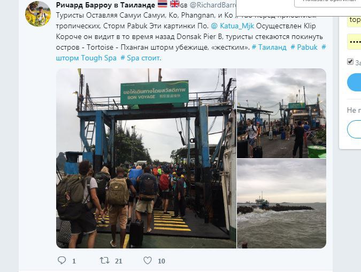Screen dimensions: 361x272
Task: Click the retweet arrows icon
Action: pyautogui.click(x=104, y=260)
